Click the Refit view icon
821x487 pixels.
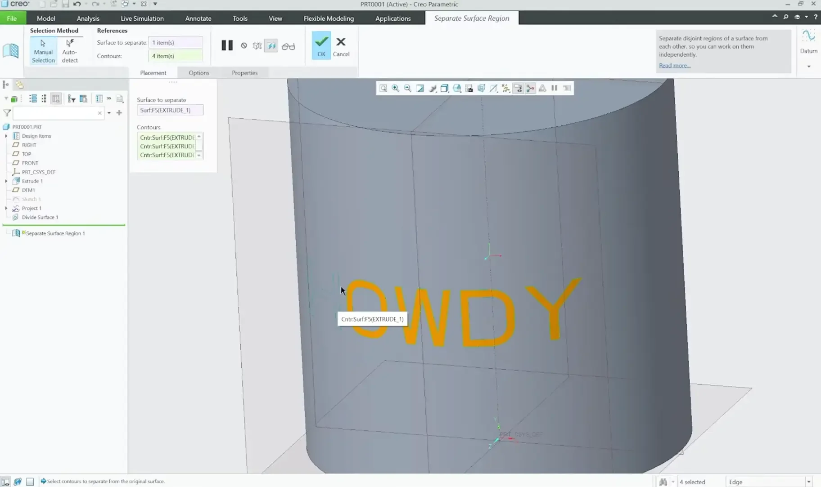(383, 88)
